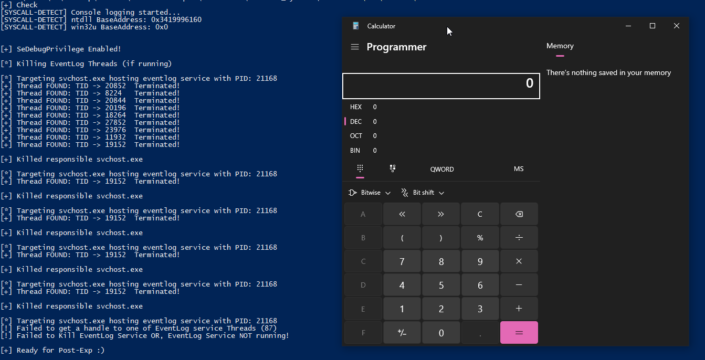Select the OCT number base

[x=441, y=136]
